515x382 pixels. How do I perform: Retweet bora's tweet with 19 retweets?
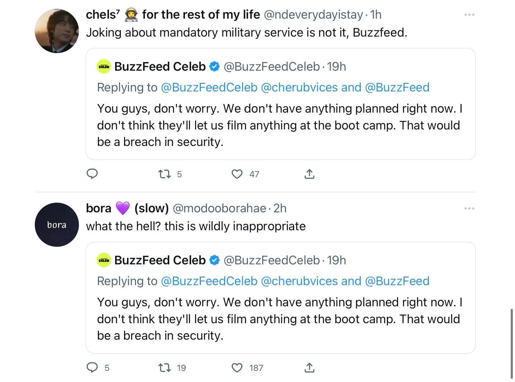(x=165, y=368)
